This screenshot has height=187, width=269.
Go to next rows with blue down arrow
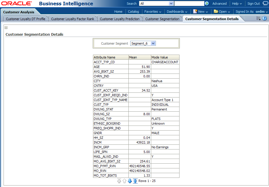(130, 181)
